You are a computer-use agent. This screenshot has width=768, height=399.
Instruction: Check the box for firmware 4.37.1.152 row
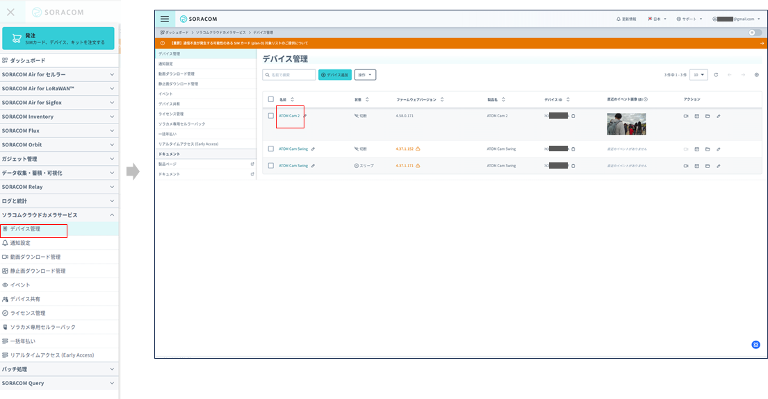click(x=271, y=148)
